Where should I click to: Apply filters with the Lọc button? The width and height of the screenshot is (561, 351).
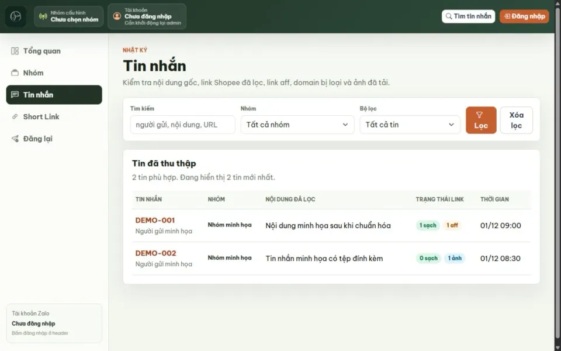coord(481,120)
